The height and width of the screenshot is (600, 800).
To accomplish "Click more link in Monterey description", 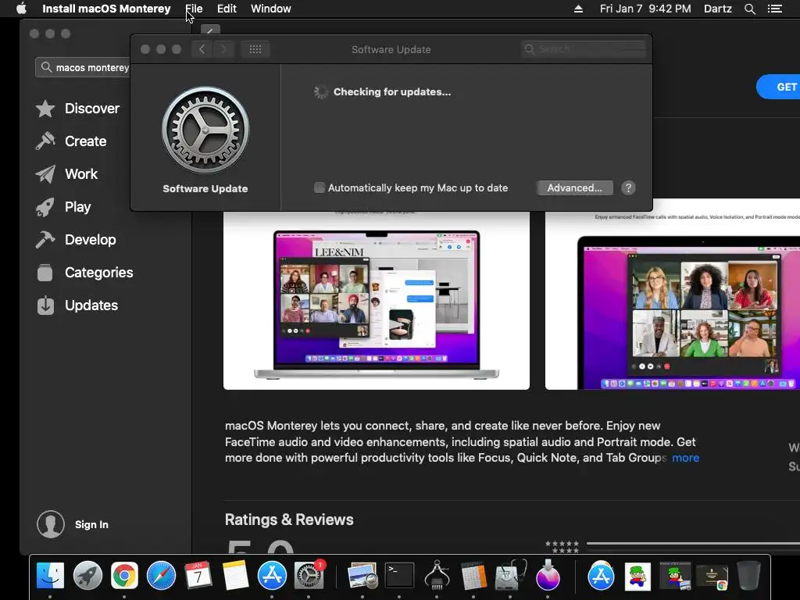I will (x=685, y=458).
